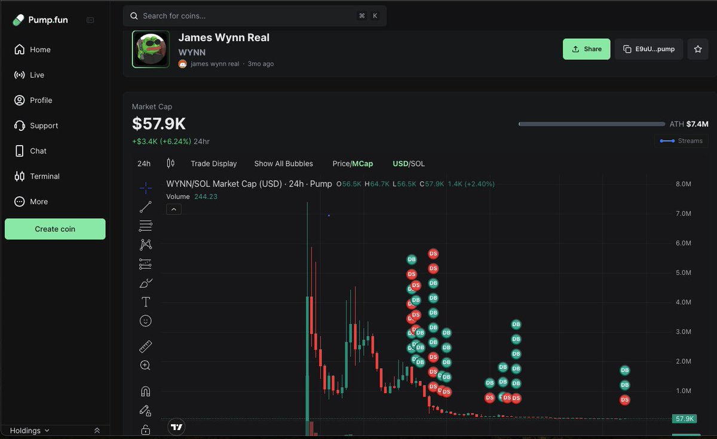Focus the Search for coins field
This screenshot has width=717, height=439.
pos(255,16)
